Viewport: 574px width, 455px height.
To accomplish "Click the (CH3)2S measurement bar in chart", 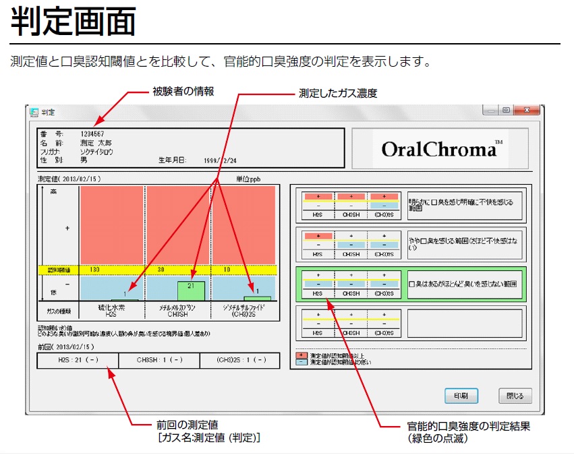I will pyautogui.click(x=257, y=298).
